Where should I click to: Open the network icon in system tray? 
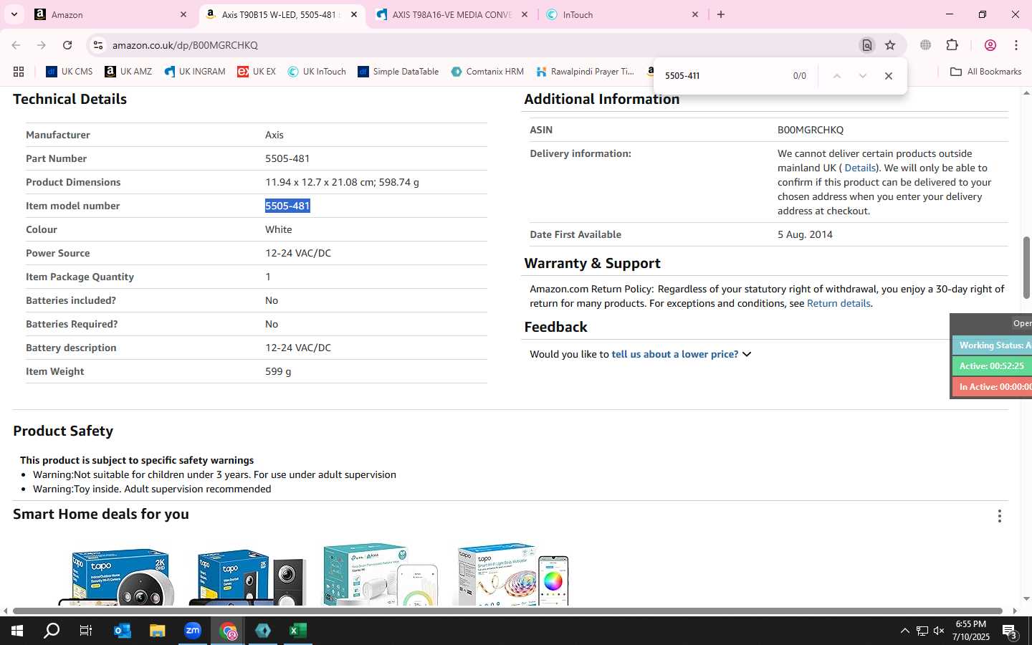(922, 631)
